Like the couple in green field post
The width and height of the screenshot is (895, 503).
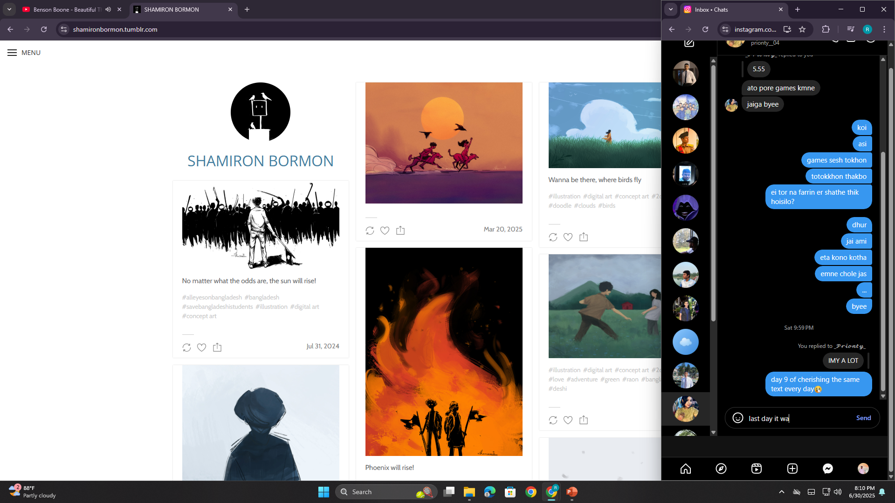coord(568,420)
